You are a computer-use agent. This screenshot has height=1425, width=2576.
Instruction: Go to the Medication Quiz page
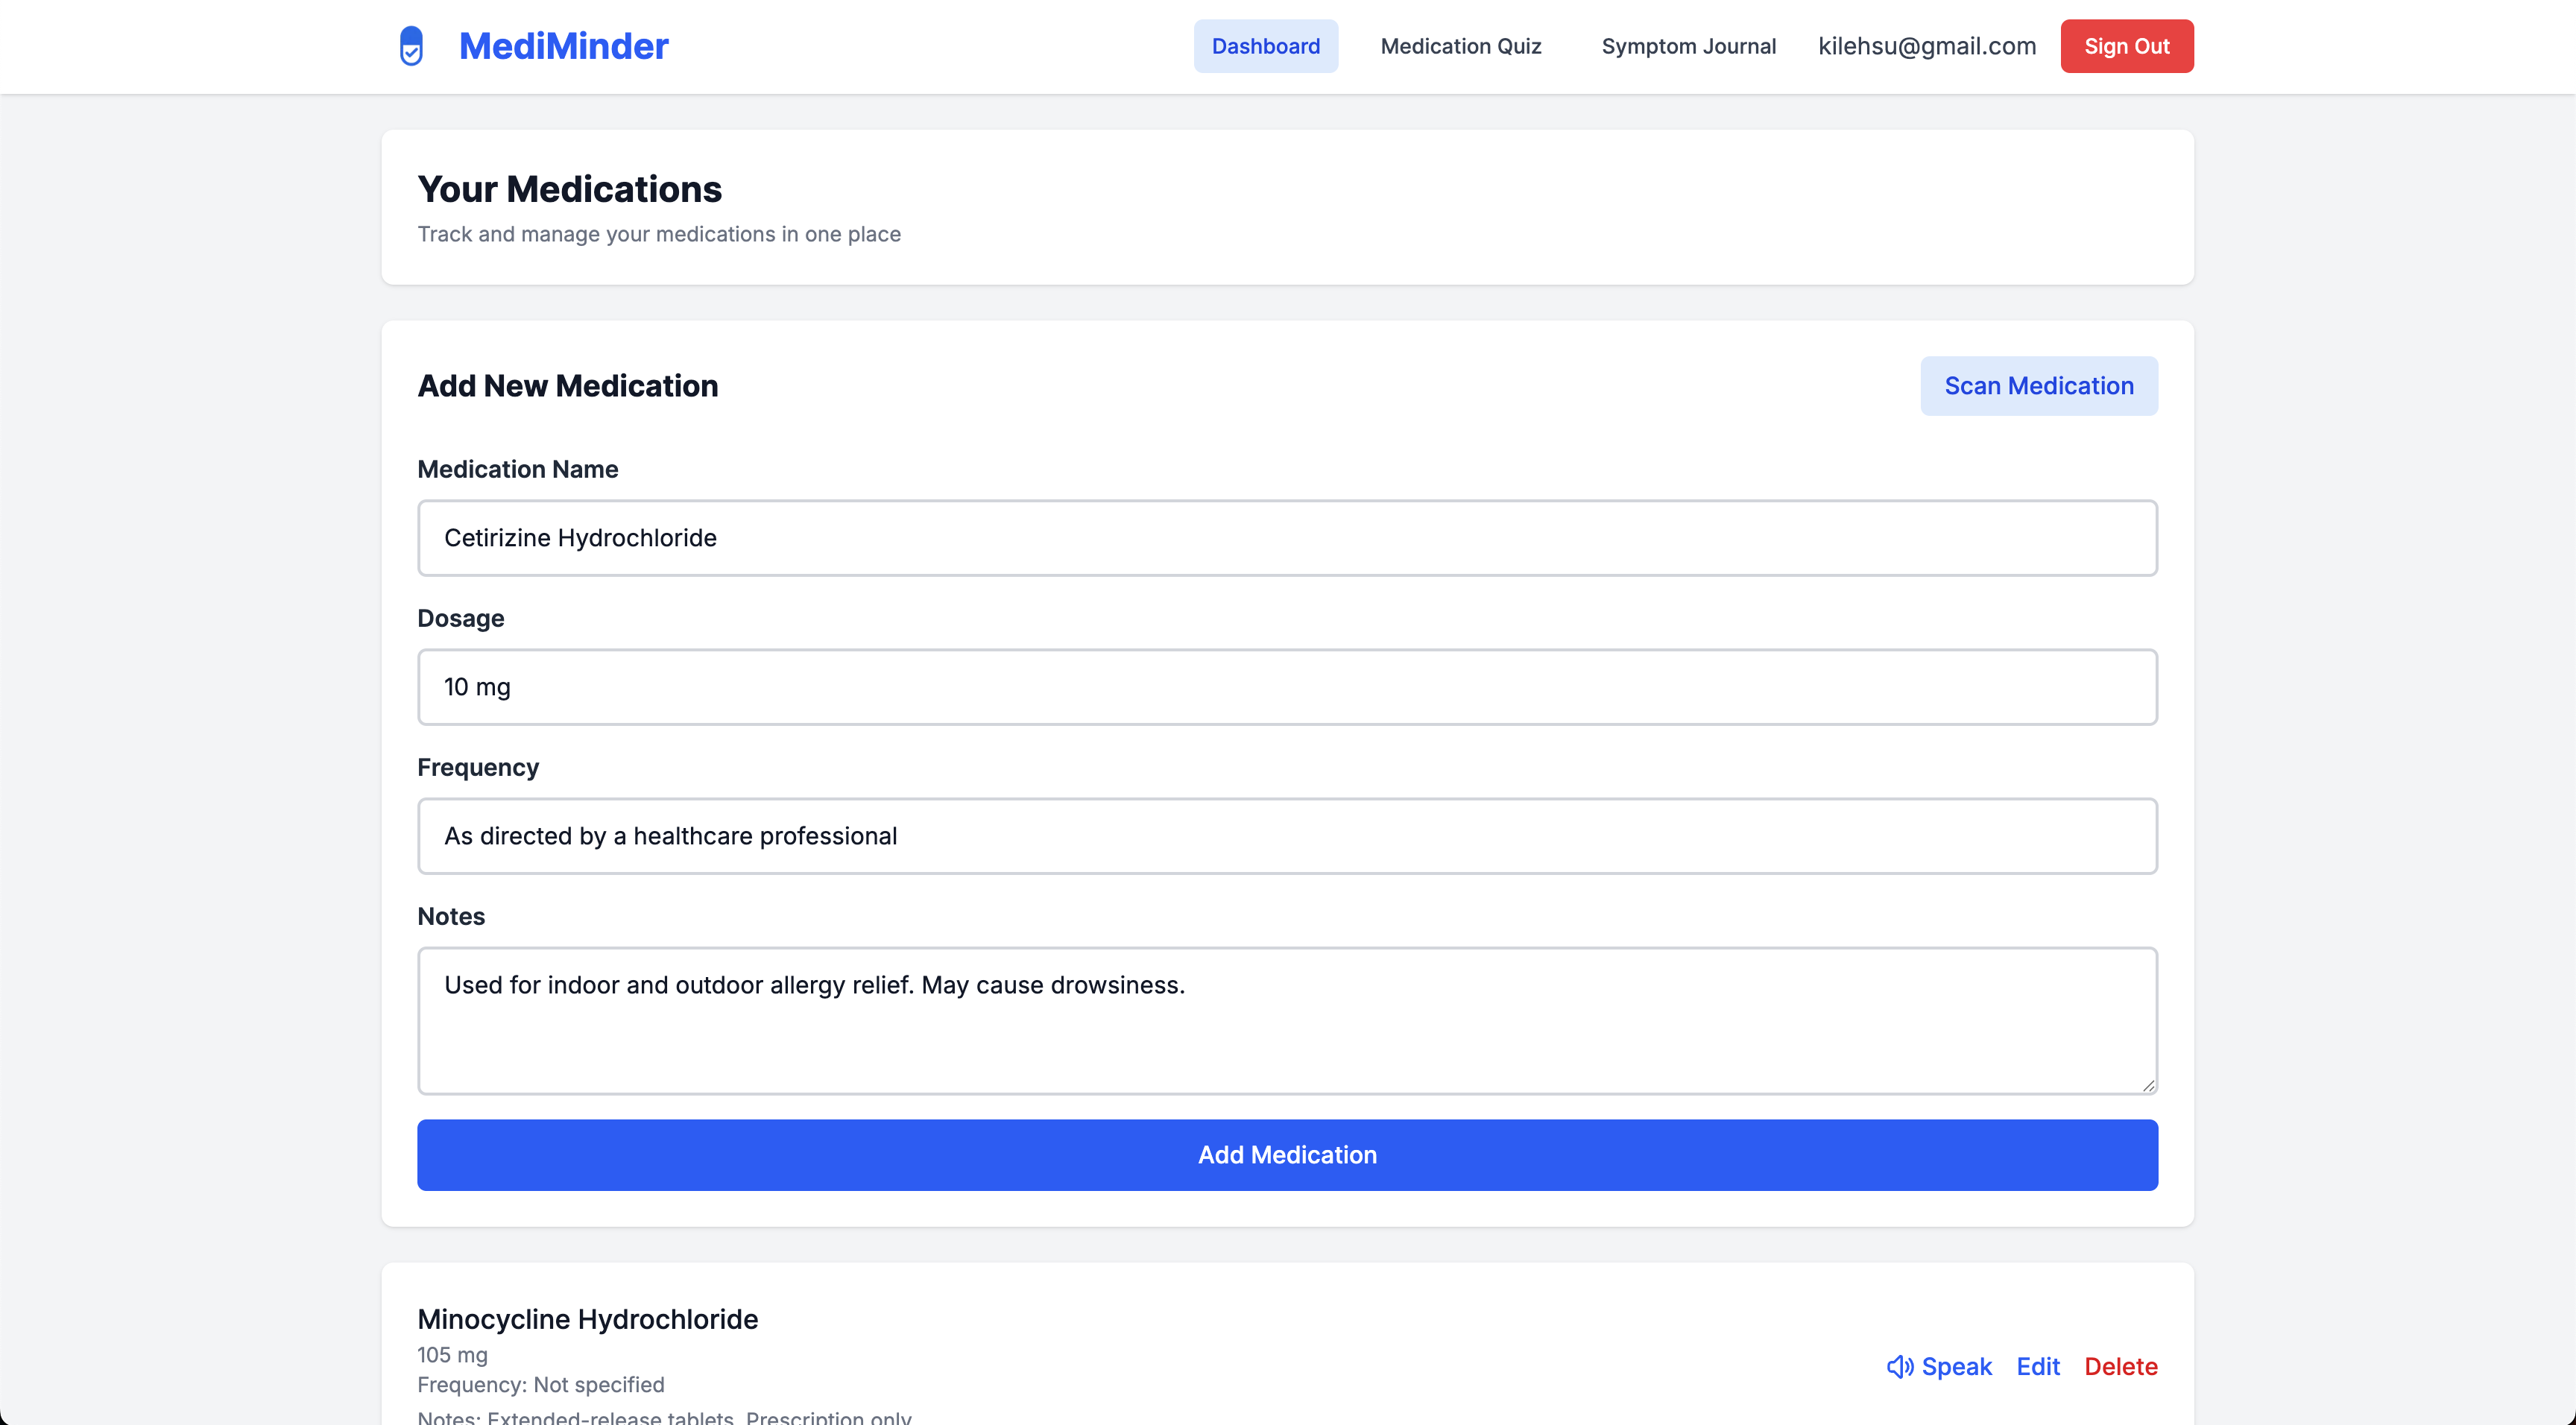(x=1460, y=46)
